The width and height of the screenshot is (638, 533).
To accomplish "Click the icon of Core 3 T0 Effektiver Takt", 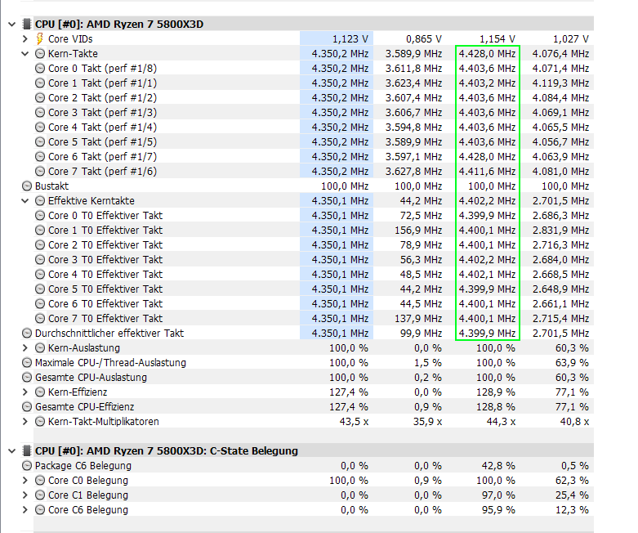I will coord(40,259).
